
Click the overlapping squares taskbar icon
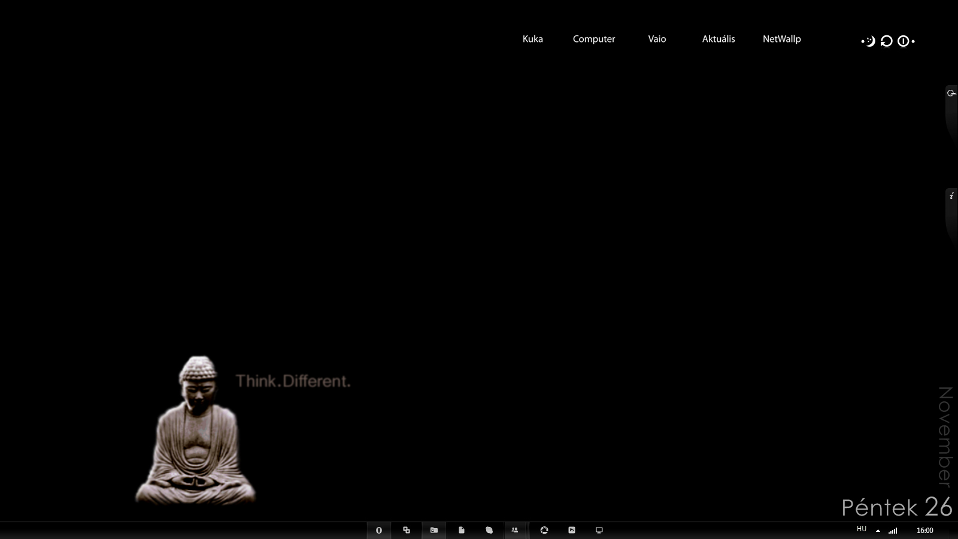(x=407, y=530)
